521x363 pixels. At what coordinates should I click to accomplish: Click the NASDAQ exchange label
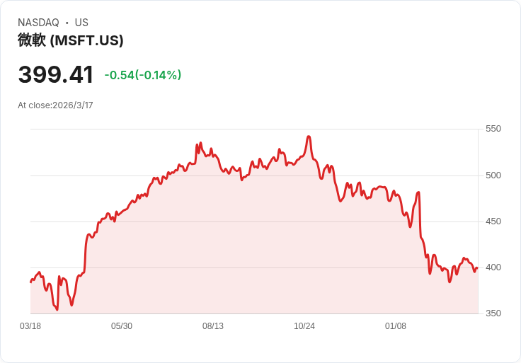(x=38, y=23)
